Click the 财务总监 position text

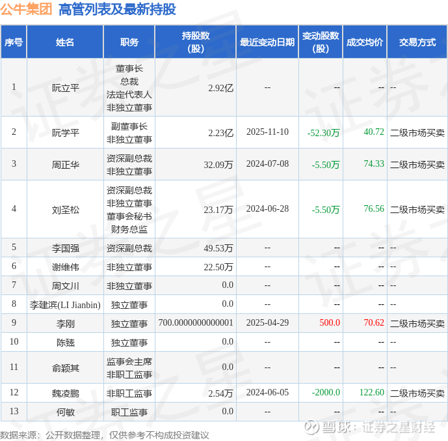click(129, 229)
